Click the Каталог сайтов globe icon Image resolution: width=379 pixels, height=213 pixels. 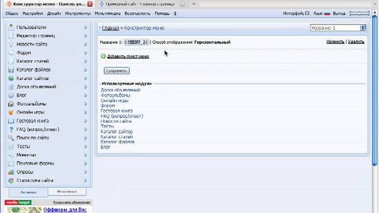11,78
